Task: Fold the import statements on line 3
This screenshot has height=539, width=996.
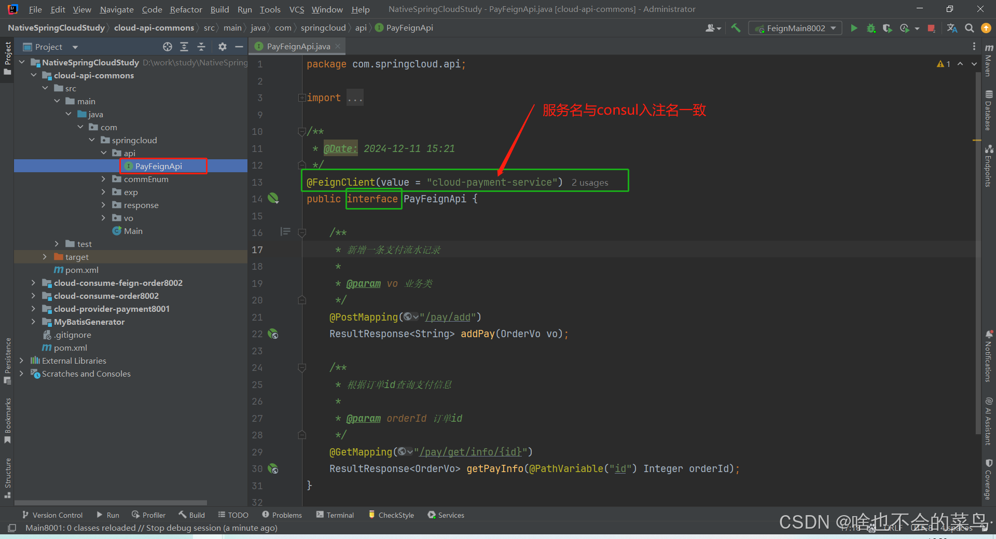Action: point(302,98)
